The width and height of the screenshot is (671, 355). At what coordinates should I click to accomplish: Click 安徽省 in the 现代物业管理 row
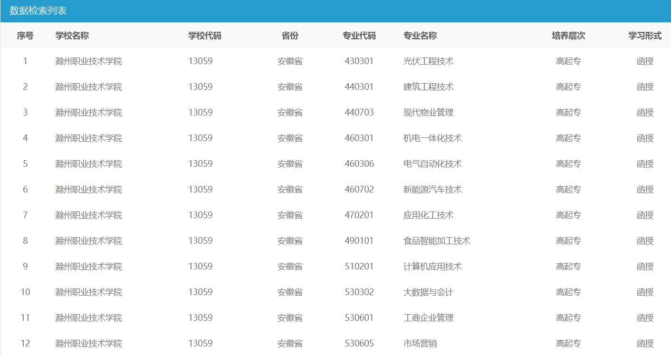point(290,113)
